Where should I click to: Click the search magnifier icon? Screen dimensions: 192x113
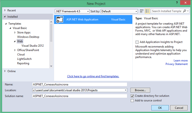(184, 11)
